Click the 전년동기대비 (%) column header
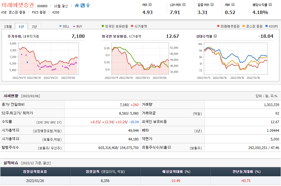This screenshot has height=186, width=281. pyautogui.click(x=246, y=172)
